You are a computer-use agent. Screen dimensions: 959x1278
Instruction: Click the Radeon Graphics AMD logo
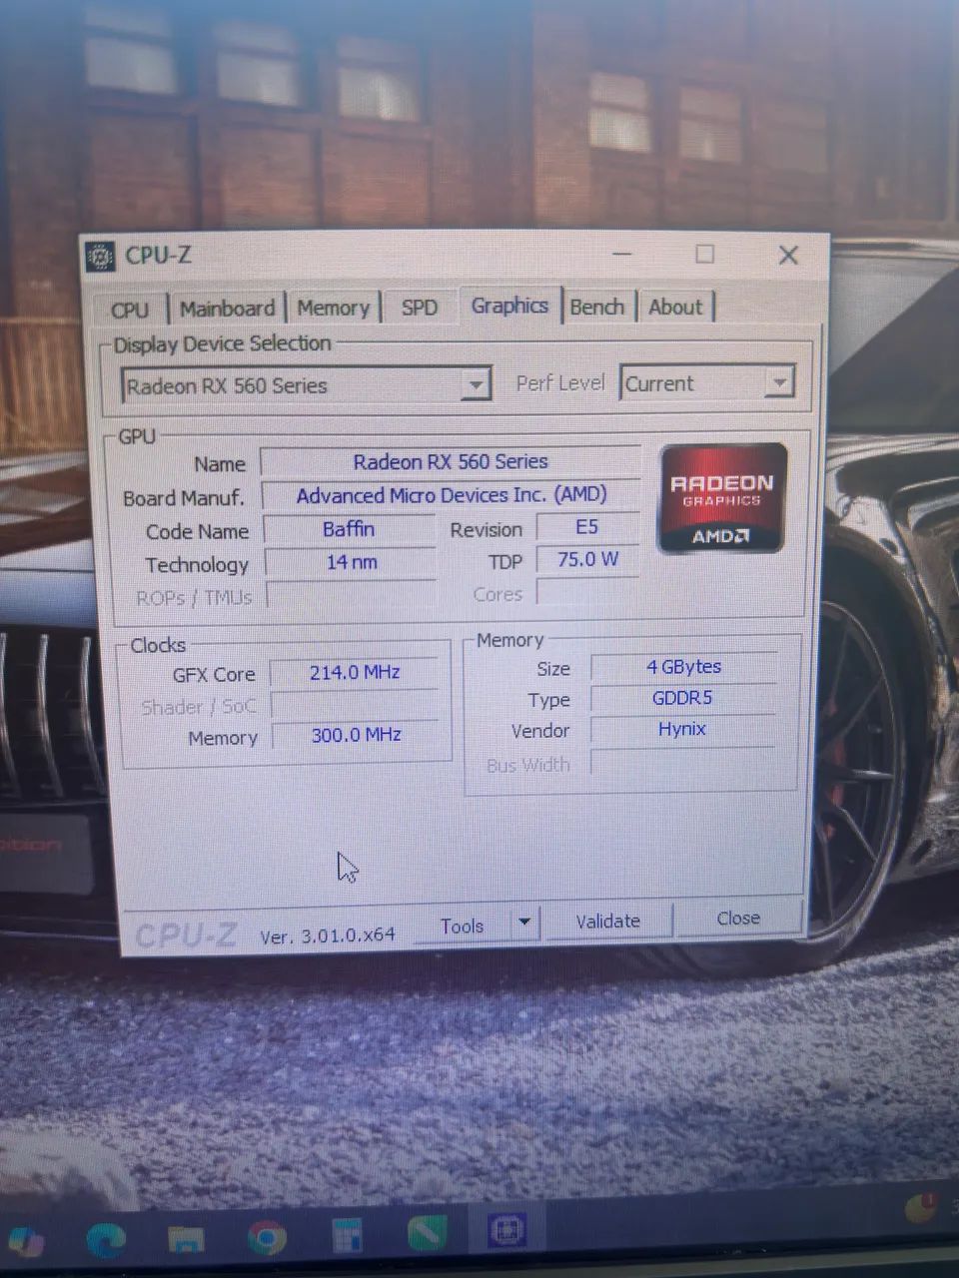coord(722,498)
